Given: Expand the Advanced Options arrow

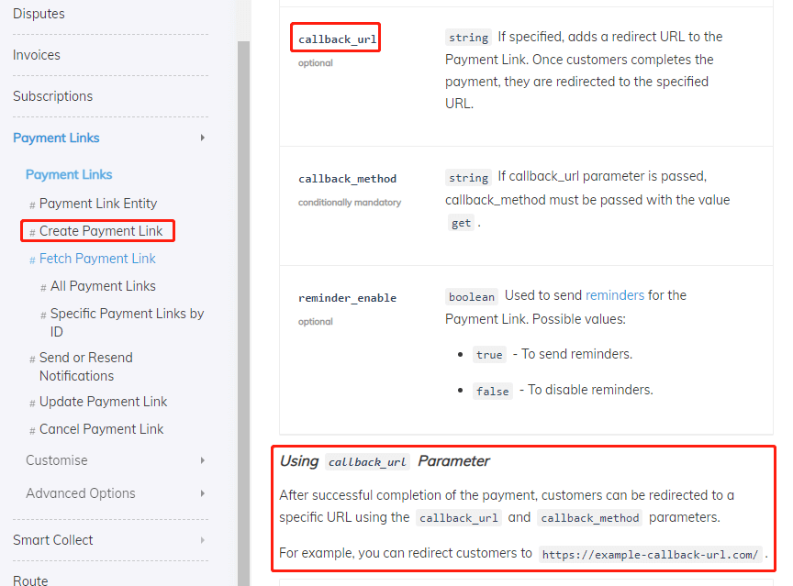Looking at the screenshot, I should click(202, 493).
